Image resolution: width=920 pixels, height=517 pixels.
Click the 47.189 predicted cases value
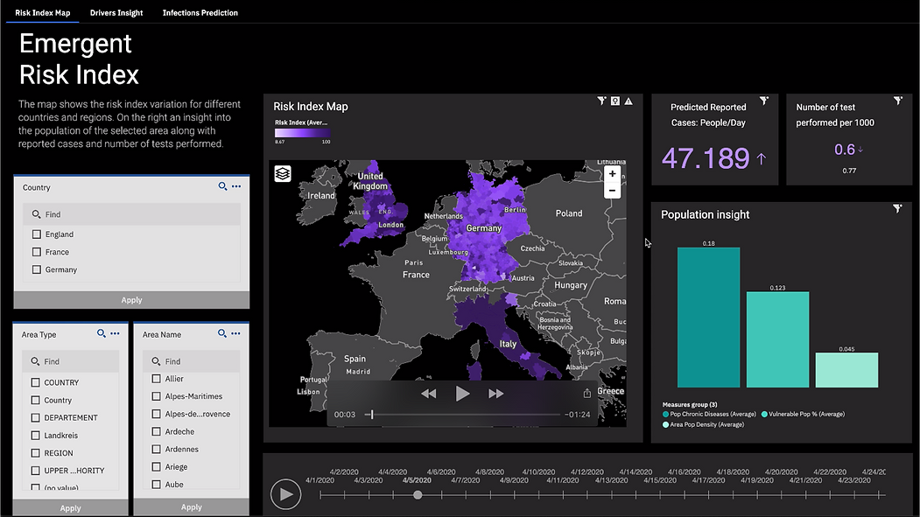point(706,158)
